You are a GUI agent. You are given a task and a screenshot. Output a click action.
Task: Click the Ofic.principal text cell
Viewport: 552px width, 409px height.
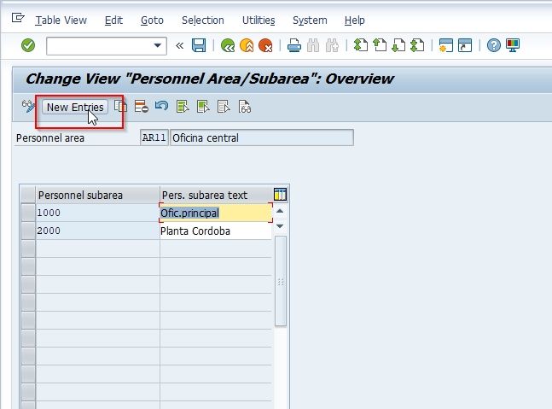(216, 213)
